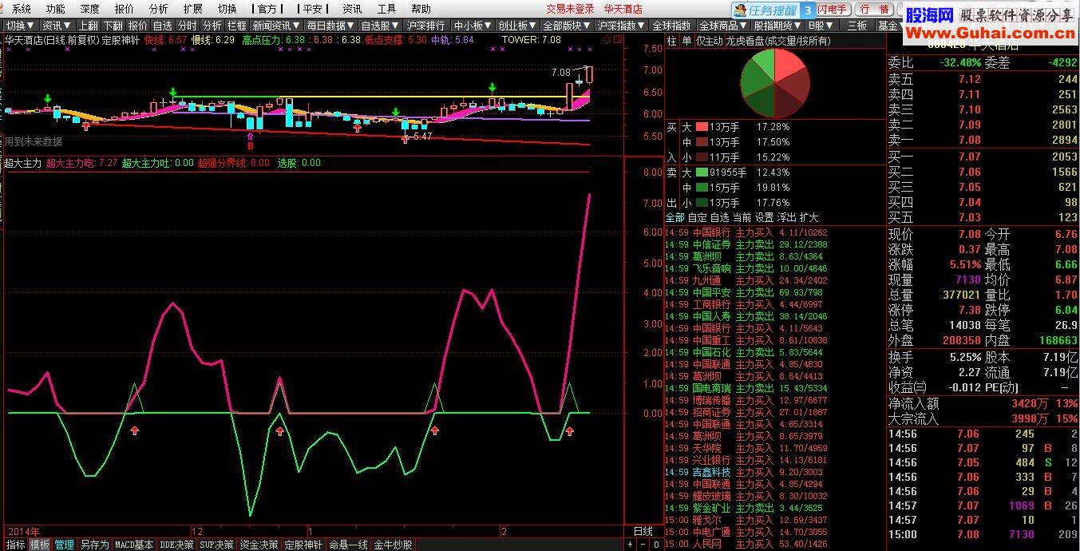The height and width of the screenshot is (551, 1080).
Task: Click the 三板 toolbar button
Action: (856, 26)
